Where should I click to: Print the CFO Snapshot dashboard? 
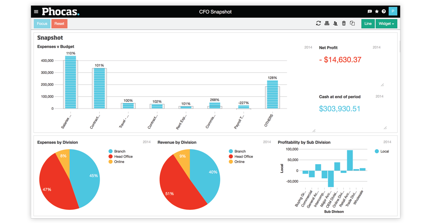(327, 23)
